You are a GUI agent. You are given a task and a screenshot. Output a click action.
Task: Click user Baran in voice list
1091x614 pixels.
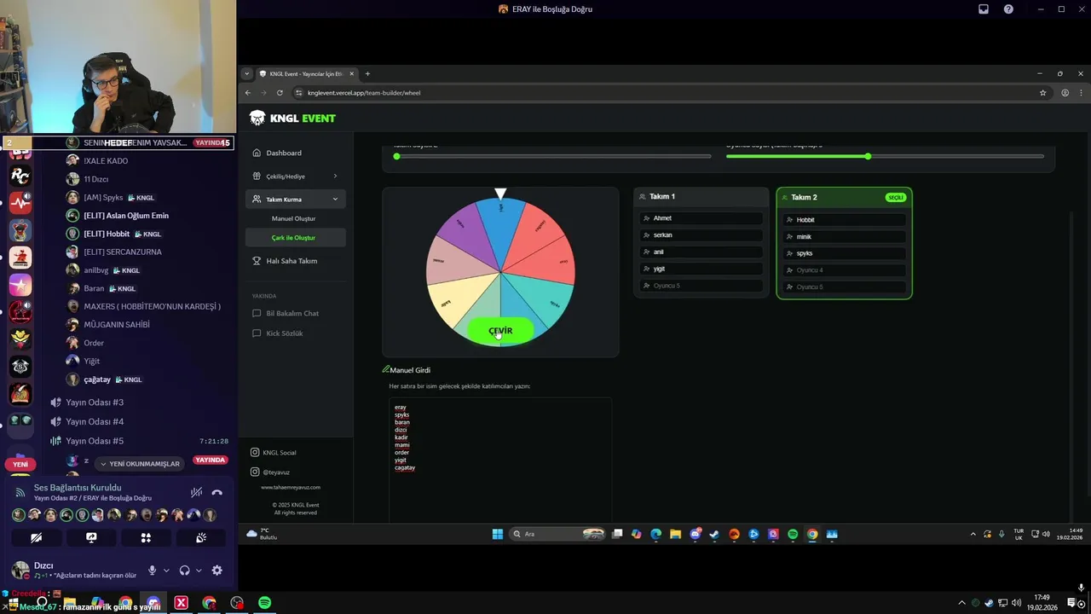pyautogui.click(x=94, y=288)
